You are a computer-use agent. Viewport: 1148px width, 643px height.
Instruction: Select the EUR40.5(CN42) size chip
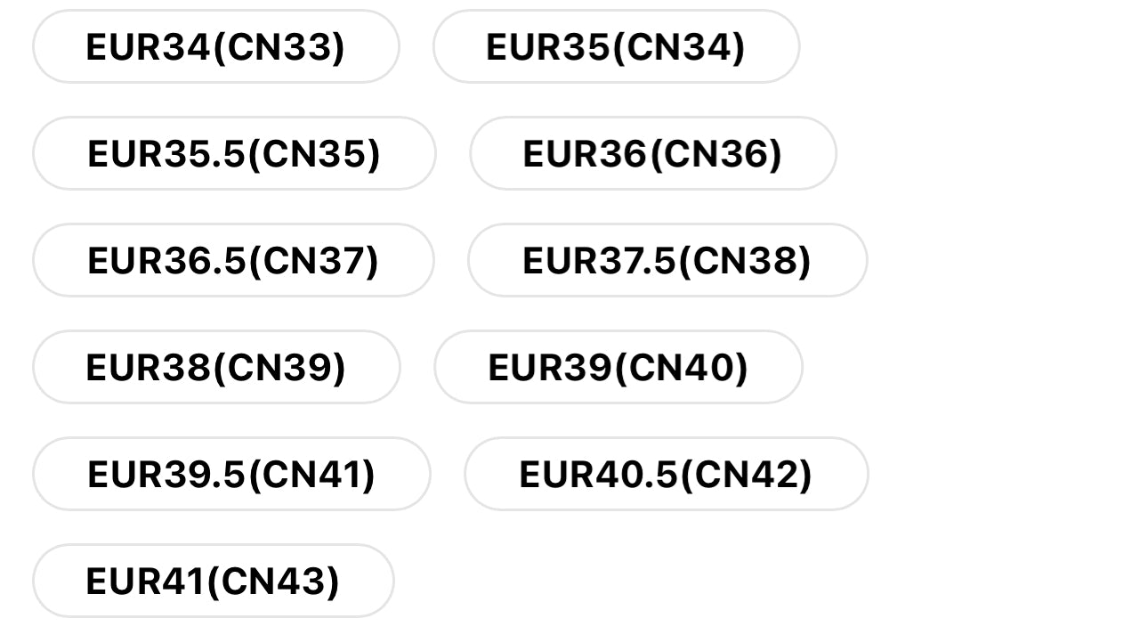click(667, 474)
